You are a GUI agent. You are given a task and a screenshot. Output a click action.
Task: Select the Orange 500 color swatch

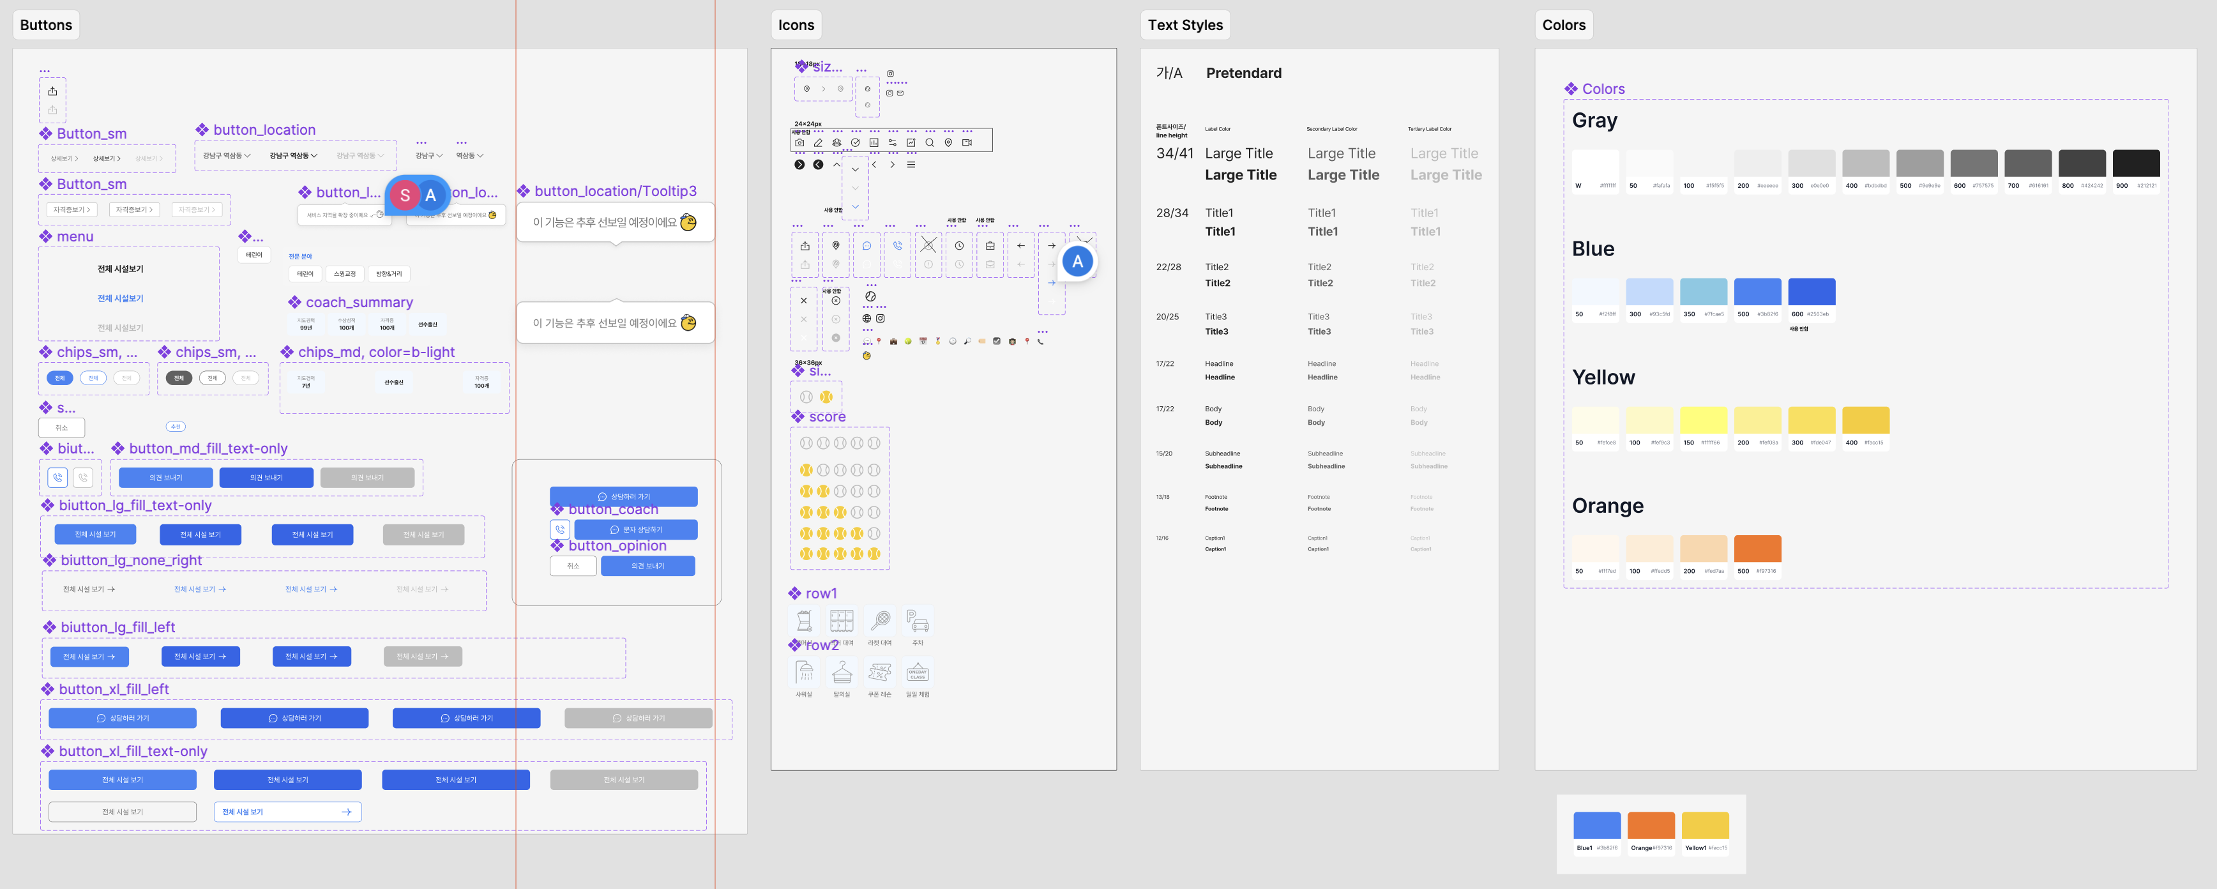1757,549
